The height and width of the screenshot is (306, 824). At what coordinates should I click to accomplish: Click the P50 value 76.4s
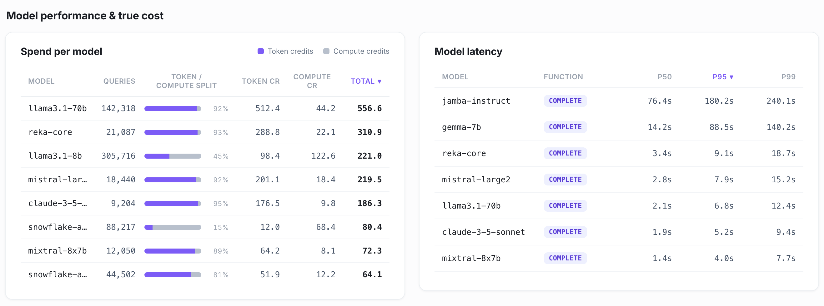pos(660,101)
